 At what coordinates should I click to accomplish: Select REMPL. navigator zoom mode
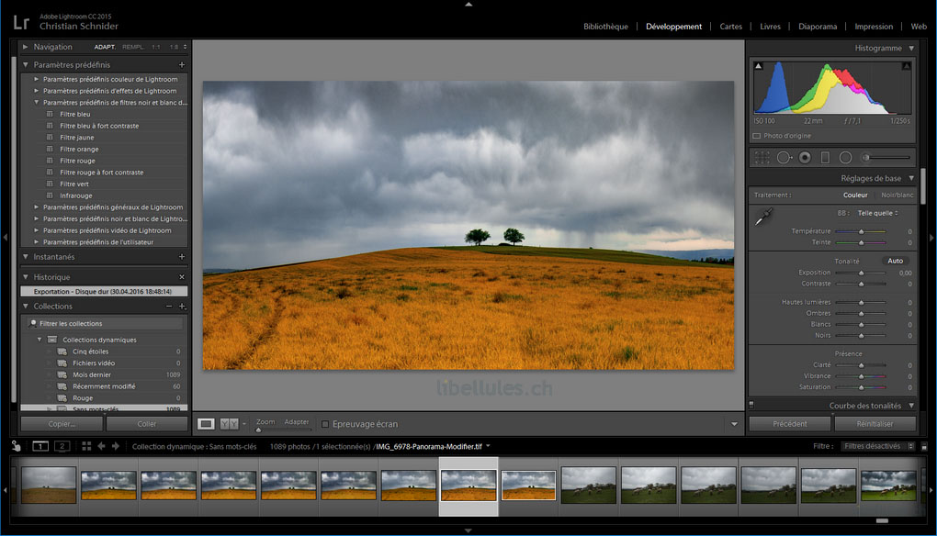coord(133,47)
